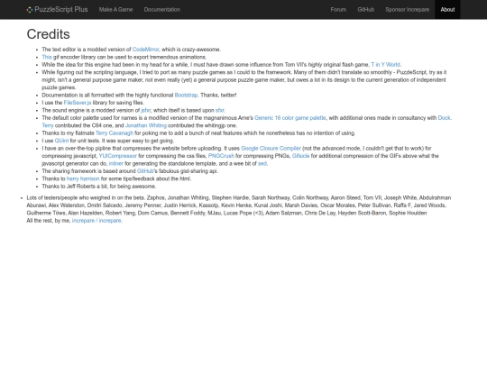This screenshot has width=487, height=365.
Task: Open the GitHub nav link
Action: tap(366, 10)
